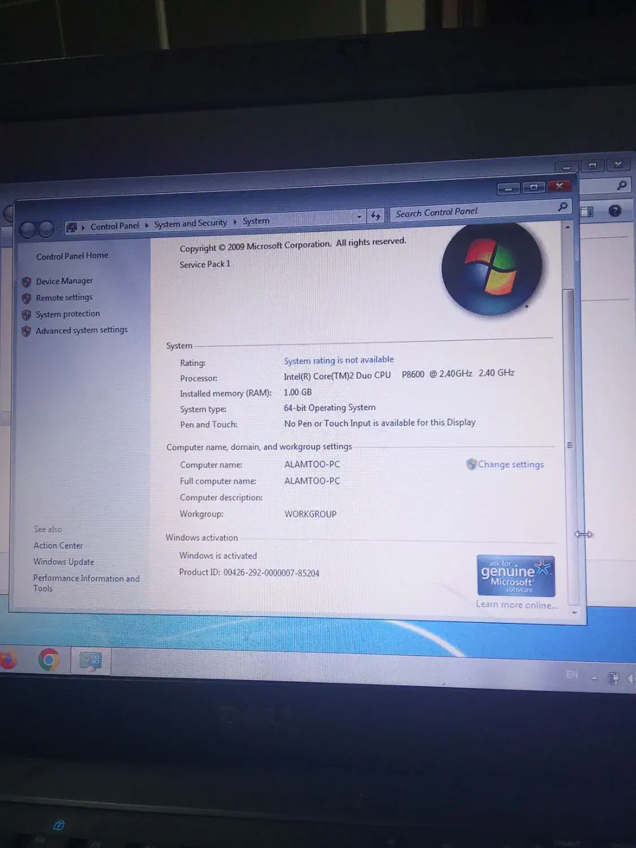This screenshot has width=636, height=848.
Task: Click the EN language indicator
Action: click(x=572, y=674)
